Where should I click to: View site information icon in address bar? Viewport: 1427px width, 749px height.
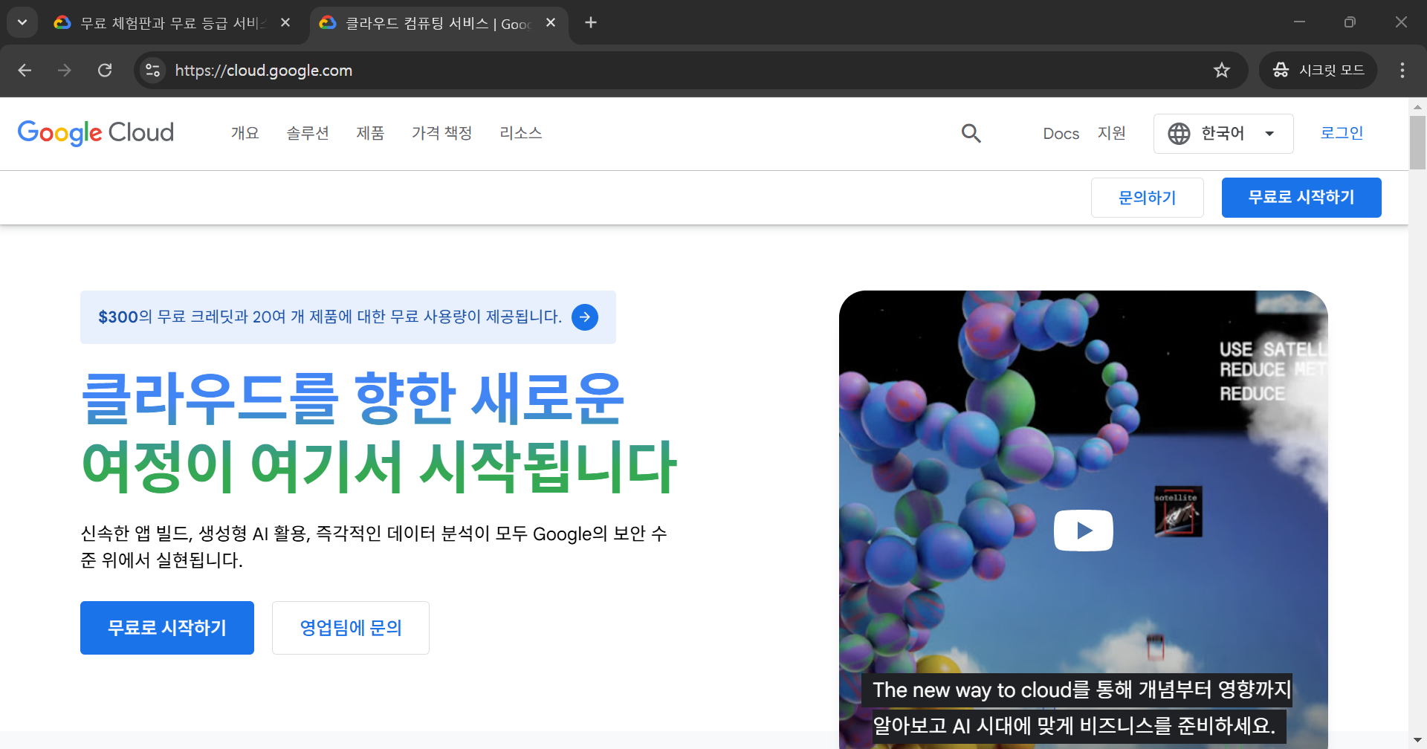(x=153, y=70)
